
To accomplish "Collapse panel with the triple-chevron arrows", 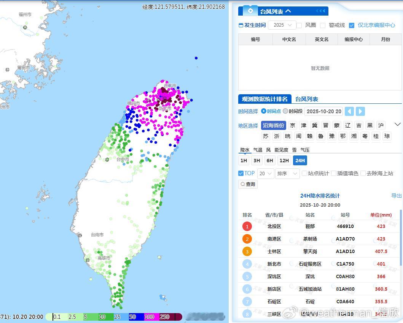I will (321, 11).
